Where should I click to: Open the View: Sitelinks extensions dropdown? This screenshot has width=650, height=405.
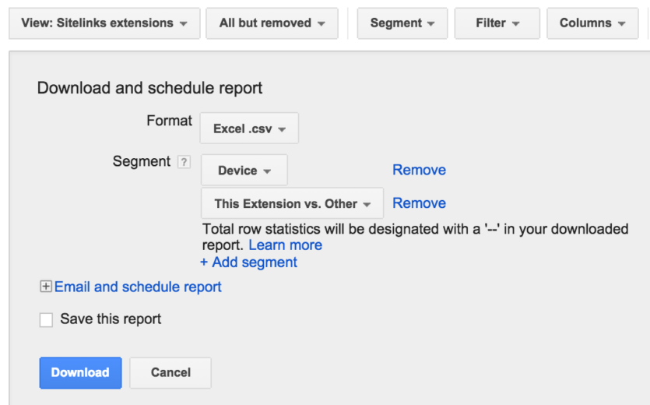(x=104, y=23)
